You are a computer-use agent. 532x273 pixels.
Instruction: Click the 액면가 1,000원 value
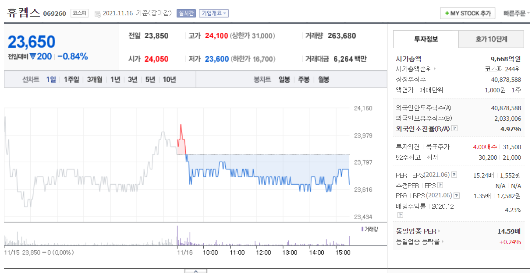(496, 90)
